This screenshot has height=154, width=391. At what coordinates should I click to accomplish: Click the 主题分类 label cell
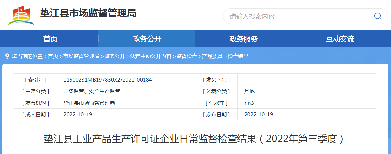(x=35, y=91)
